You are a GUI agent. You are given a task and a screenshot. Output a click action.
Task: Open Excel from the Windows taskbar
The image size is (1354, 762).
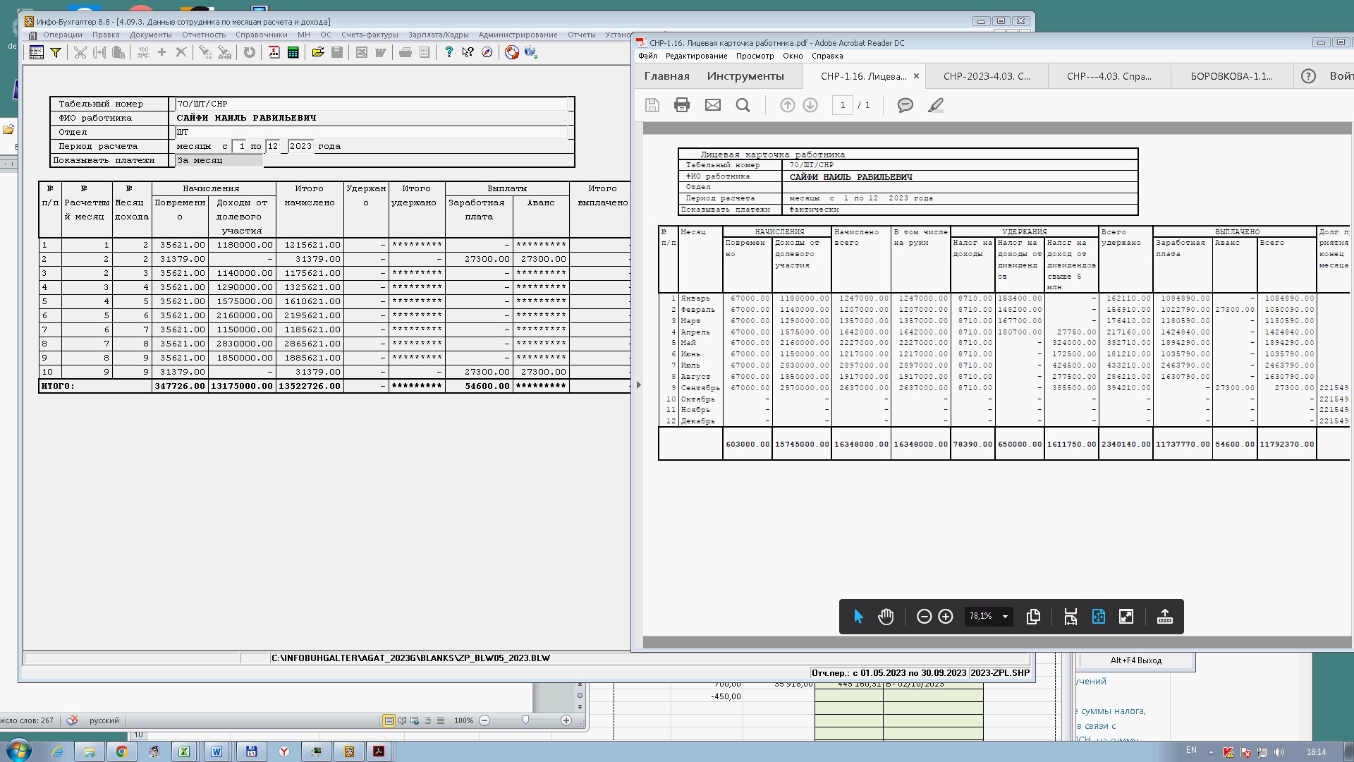[x=184, y=751]
